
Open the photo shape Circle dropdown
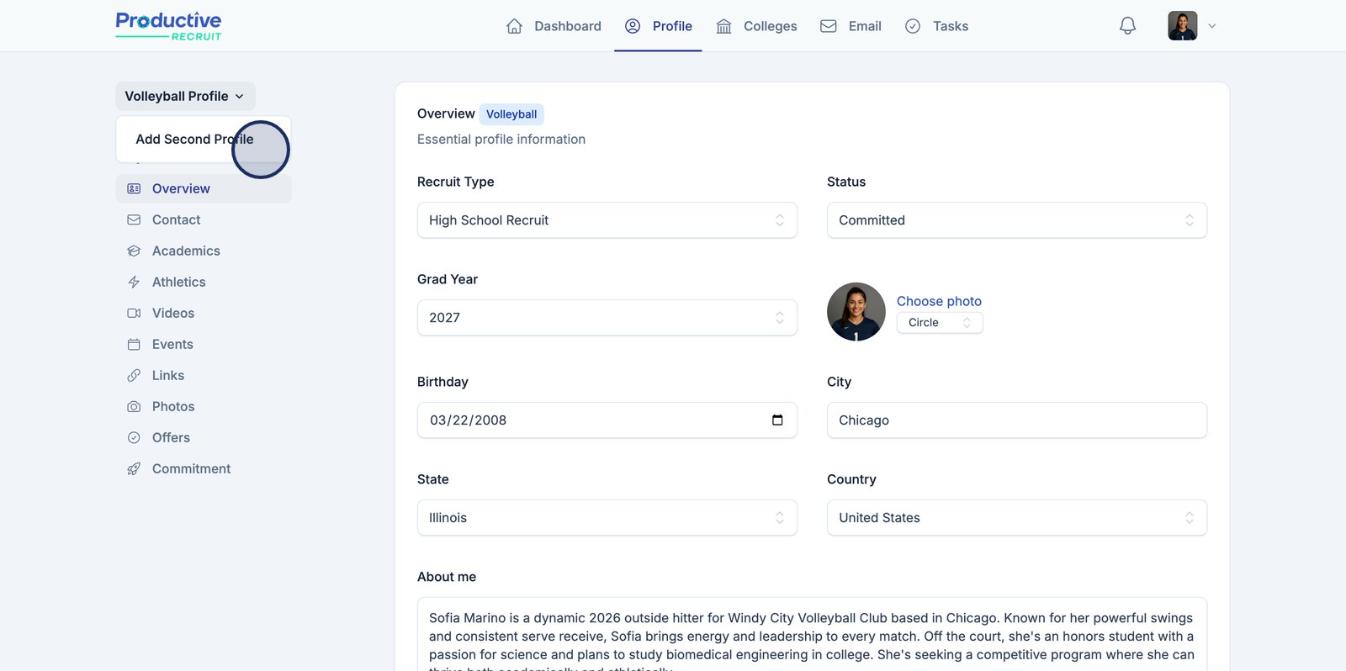click(x=939, y=323)
